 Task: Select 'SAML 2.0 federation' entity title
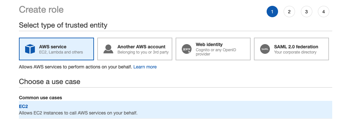[x=296, y=47]
